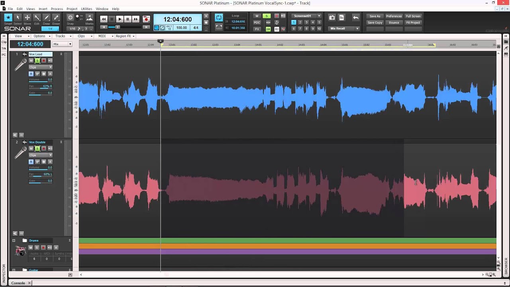Click the Vox Lead Volume slider

click(40, 80)
